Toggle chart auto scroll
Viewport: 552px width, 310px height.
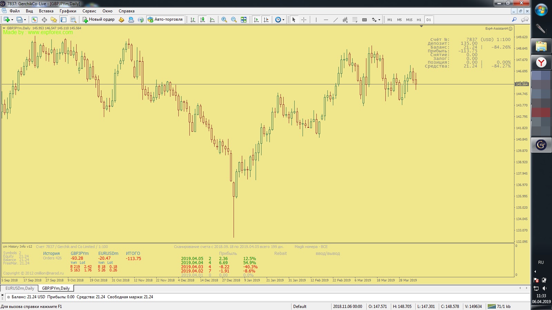coord(256,20)
